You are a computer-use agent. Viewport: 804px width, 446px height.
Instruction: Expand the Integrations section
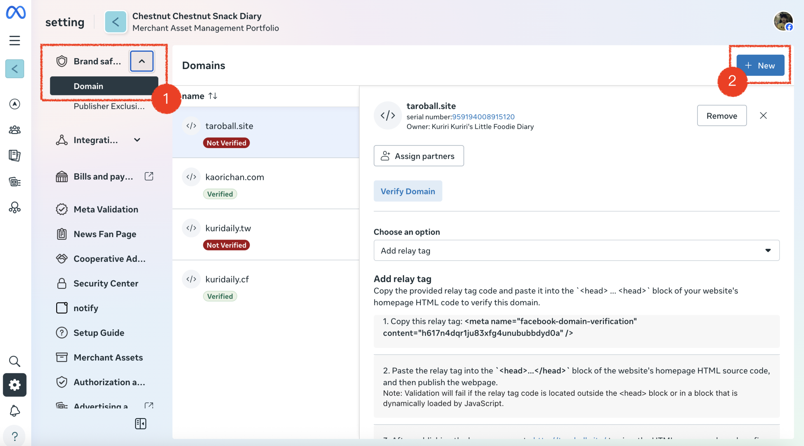[137, 140]
